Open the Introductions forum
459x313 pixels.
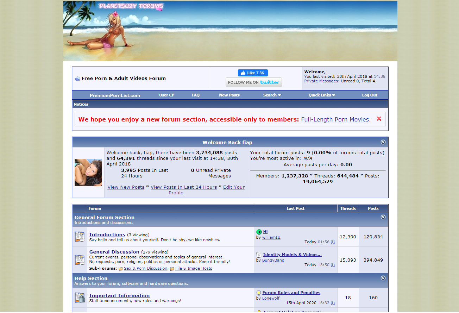(x=107, y=234)
